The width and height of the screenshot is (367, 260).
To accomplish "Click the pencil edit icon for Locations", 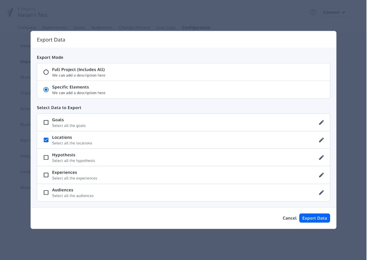I will click(x=321, y=140).
